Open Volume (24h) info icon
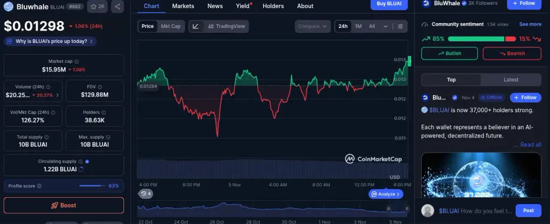The width and height of the screenshot is (550, 224). coord(48,87)
